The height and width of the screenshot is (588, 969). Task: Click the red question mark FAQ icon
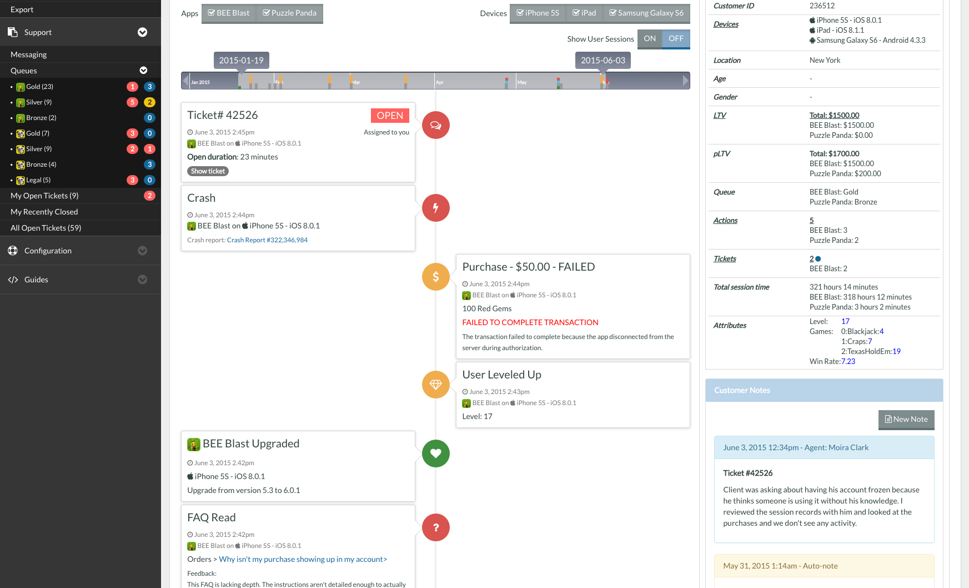click(436, 527)
